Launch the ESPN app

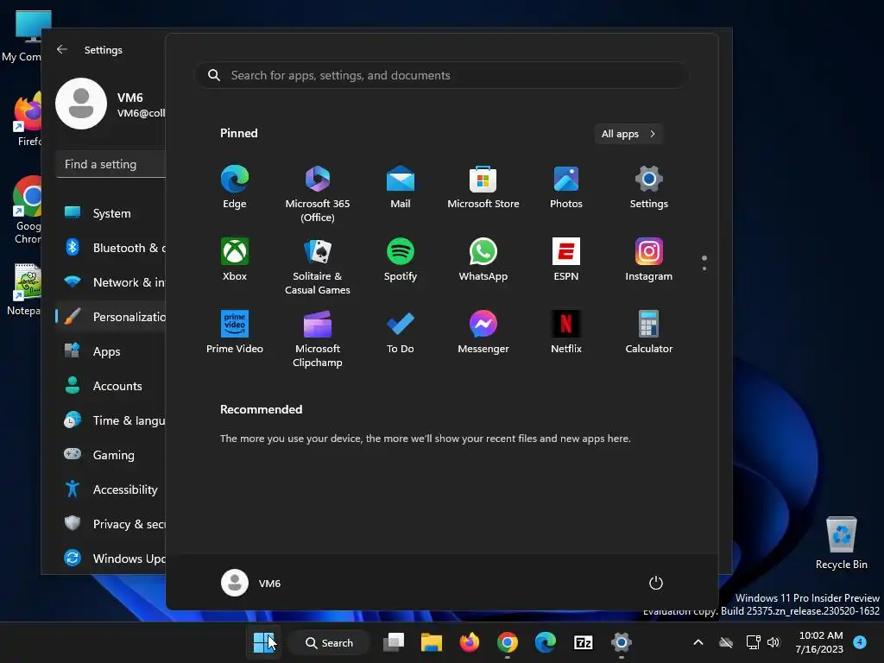click(x=566, y=259)
